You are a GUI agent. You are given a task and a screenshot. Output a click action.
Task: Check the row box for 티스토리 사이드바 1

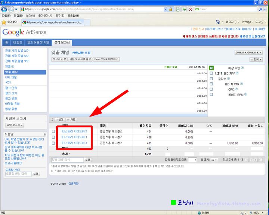[x=53, y=137]
